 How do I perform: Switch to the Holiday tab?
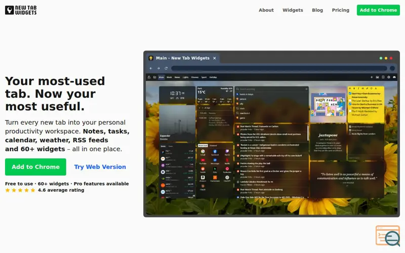[213, 77]
